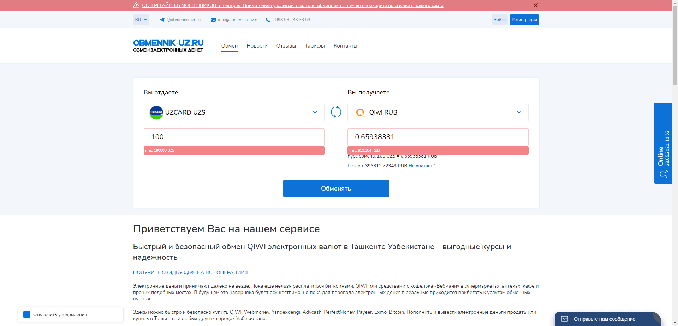This screenshot has width=678, height=326.
Task: Click the swap currencies arrows between exchange fields
Action: 336,112
